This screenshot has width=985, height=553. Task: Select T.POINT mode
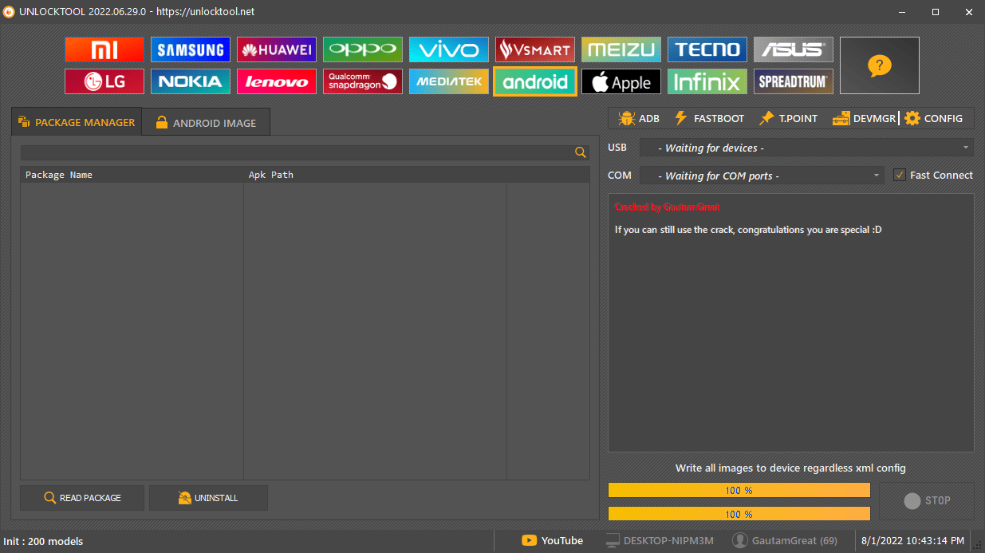click(x=788, y=117)
